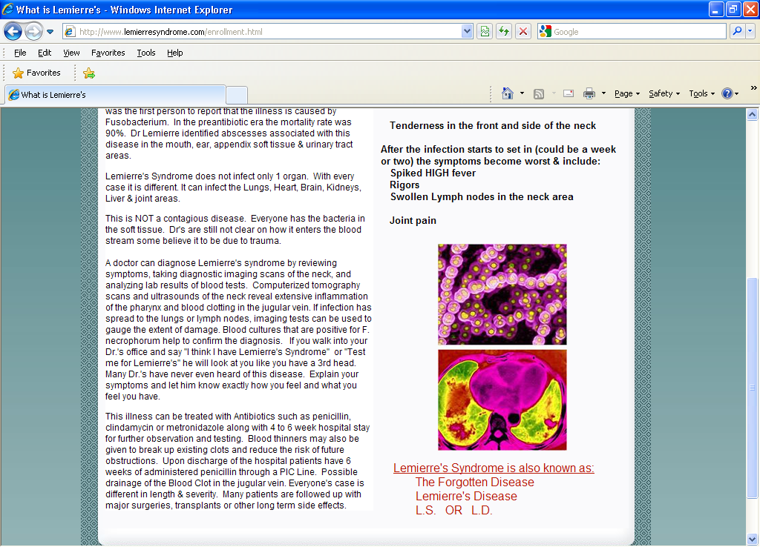Toggle the Compatibility View icon in the address bar
Image resolution: width=760 pixels, height=547 pixels.
(485, 32)
